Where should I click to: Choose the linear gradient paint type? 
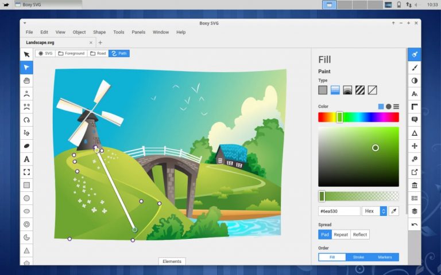tap(335, 90)
